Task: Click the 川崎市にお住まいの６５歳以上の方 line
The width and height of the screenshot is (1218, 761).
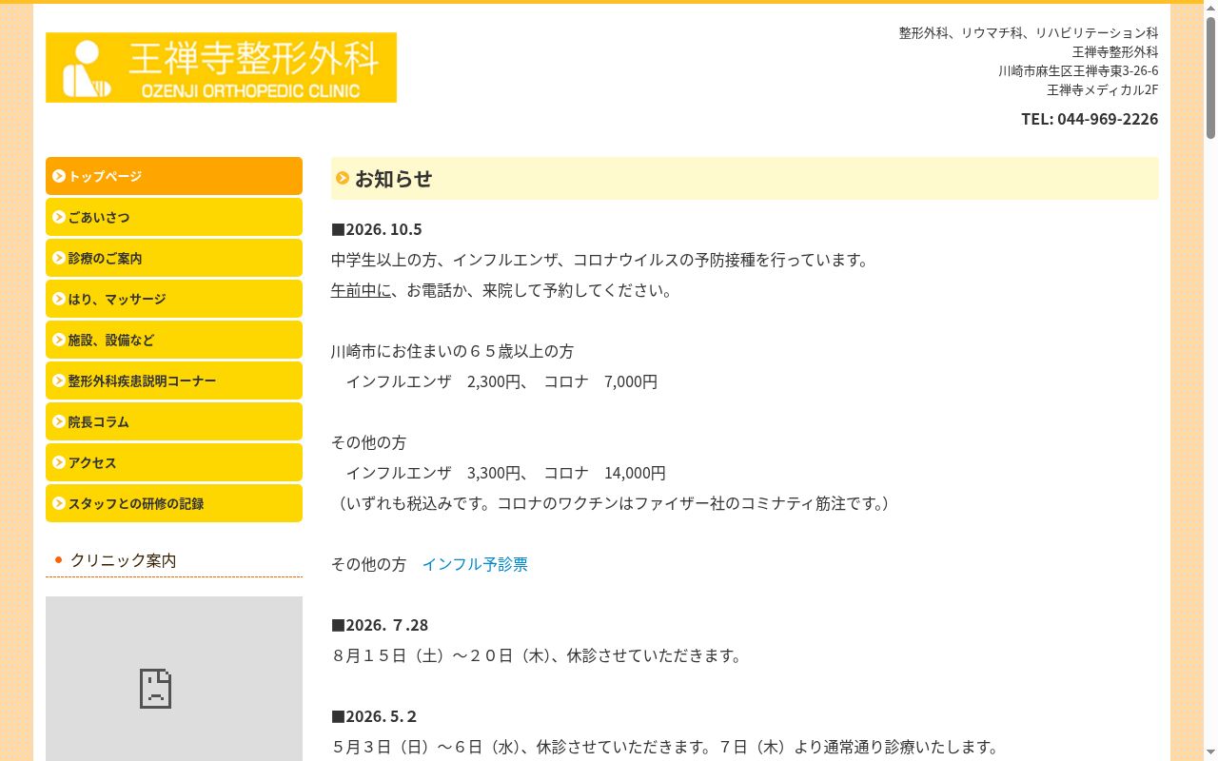Action: (453, 351)
